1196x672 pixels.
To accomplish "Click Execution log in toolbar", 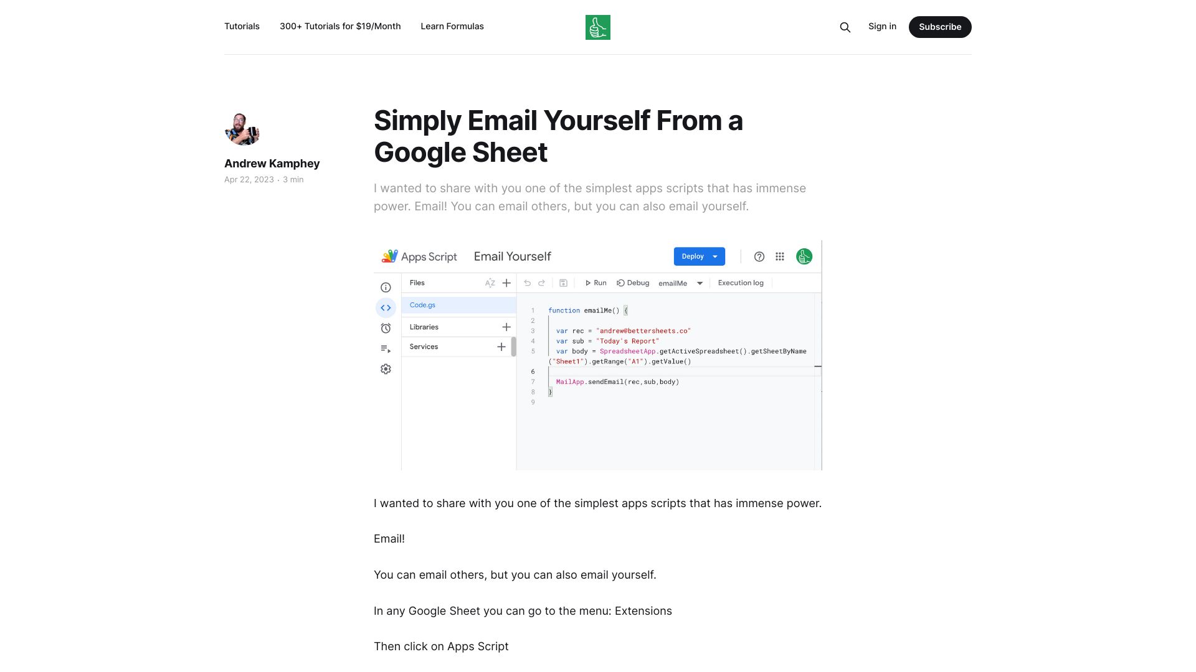I will [x=741, y=283].
